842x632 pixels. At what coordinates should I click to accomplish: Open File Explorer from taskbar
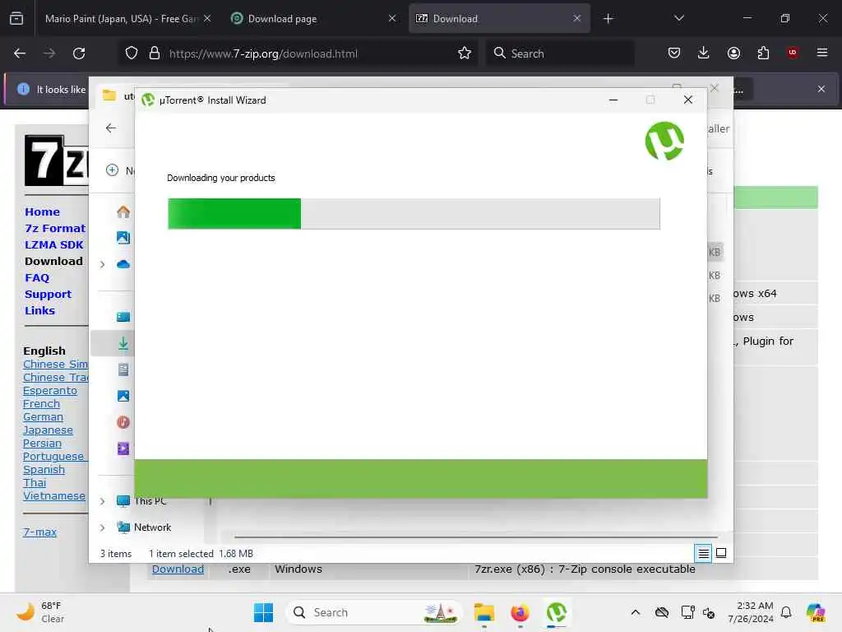(483, 612)
